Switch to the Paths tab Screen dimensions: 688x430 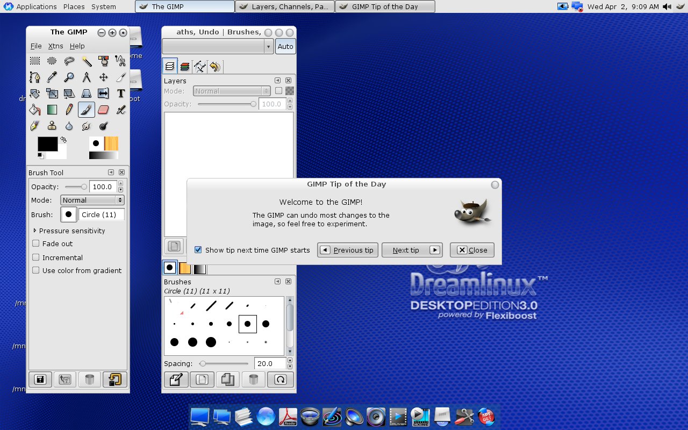(200, 67)
